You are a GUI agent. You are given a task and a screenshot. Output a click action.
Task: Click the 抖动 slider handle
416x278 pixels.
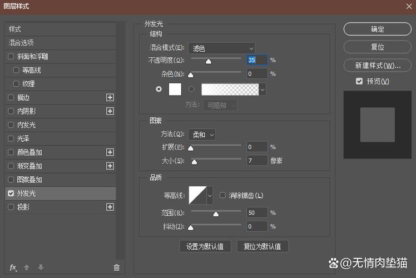pyautogui.click(x=191, y=227)
